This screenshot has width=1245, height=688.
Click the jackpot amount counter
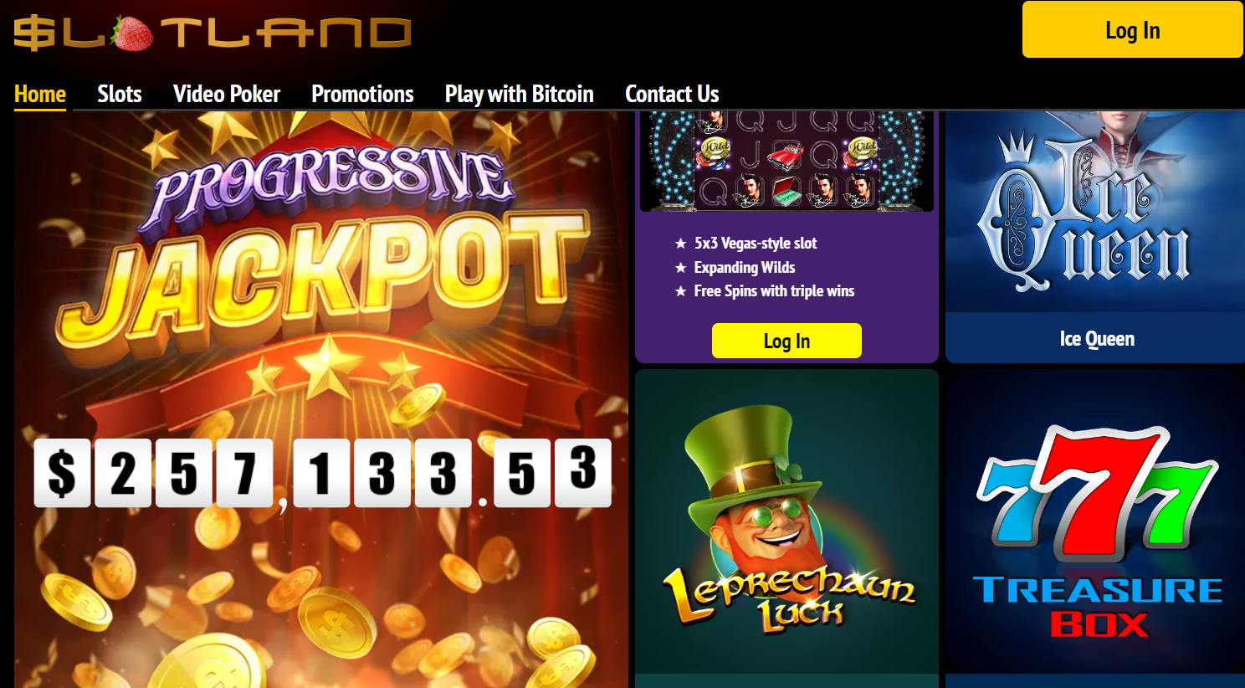tap(322, 473)
